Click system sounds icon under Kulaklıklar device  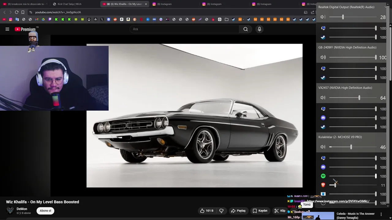[x=323, y=158]
